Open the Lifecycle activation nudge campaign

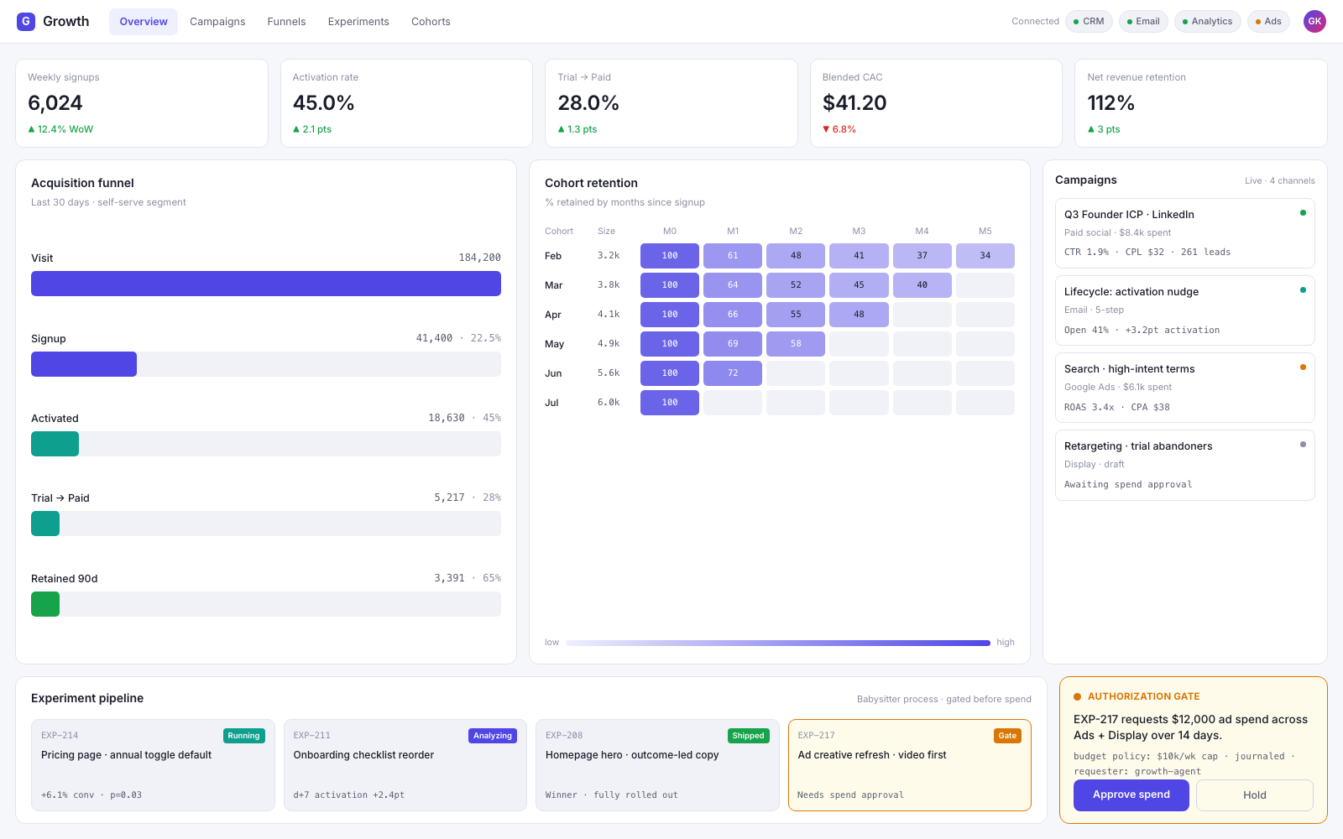1185,310
